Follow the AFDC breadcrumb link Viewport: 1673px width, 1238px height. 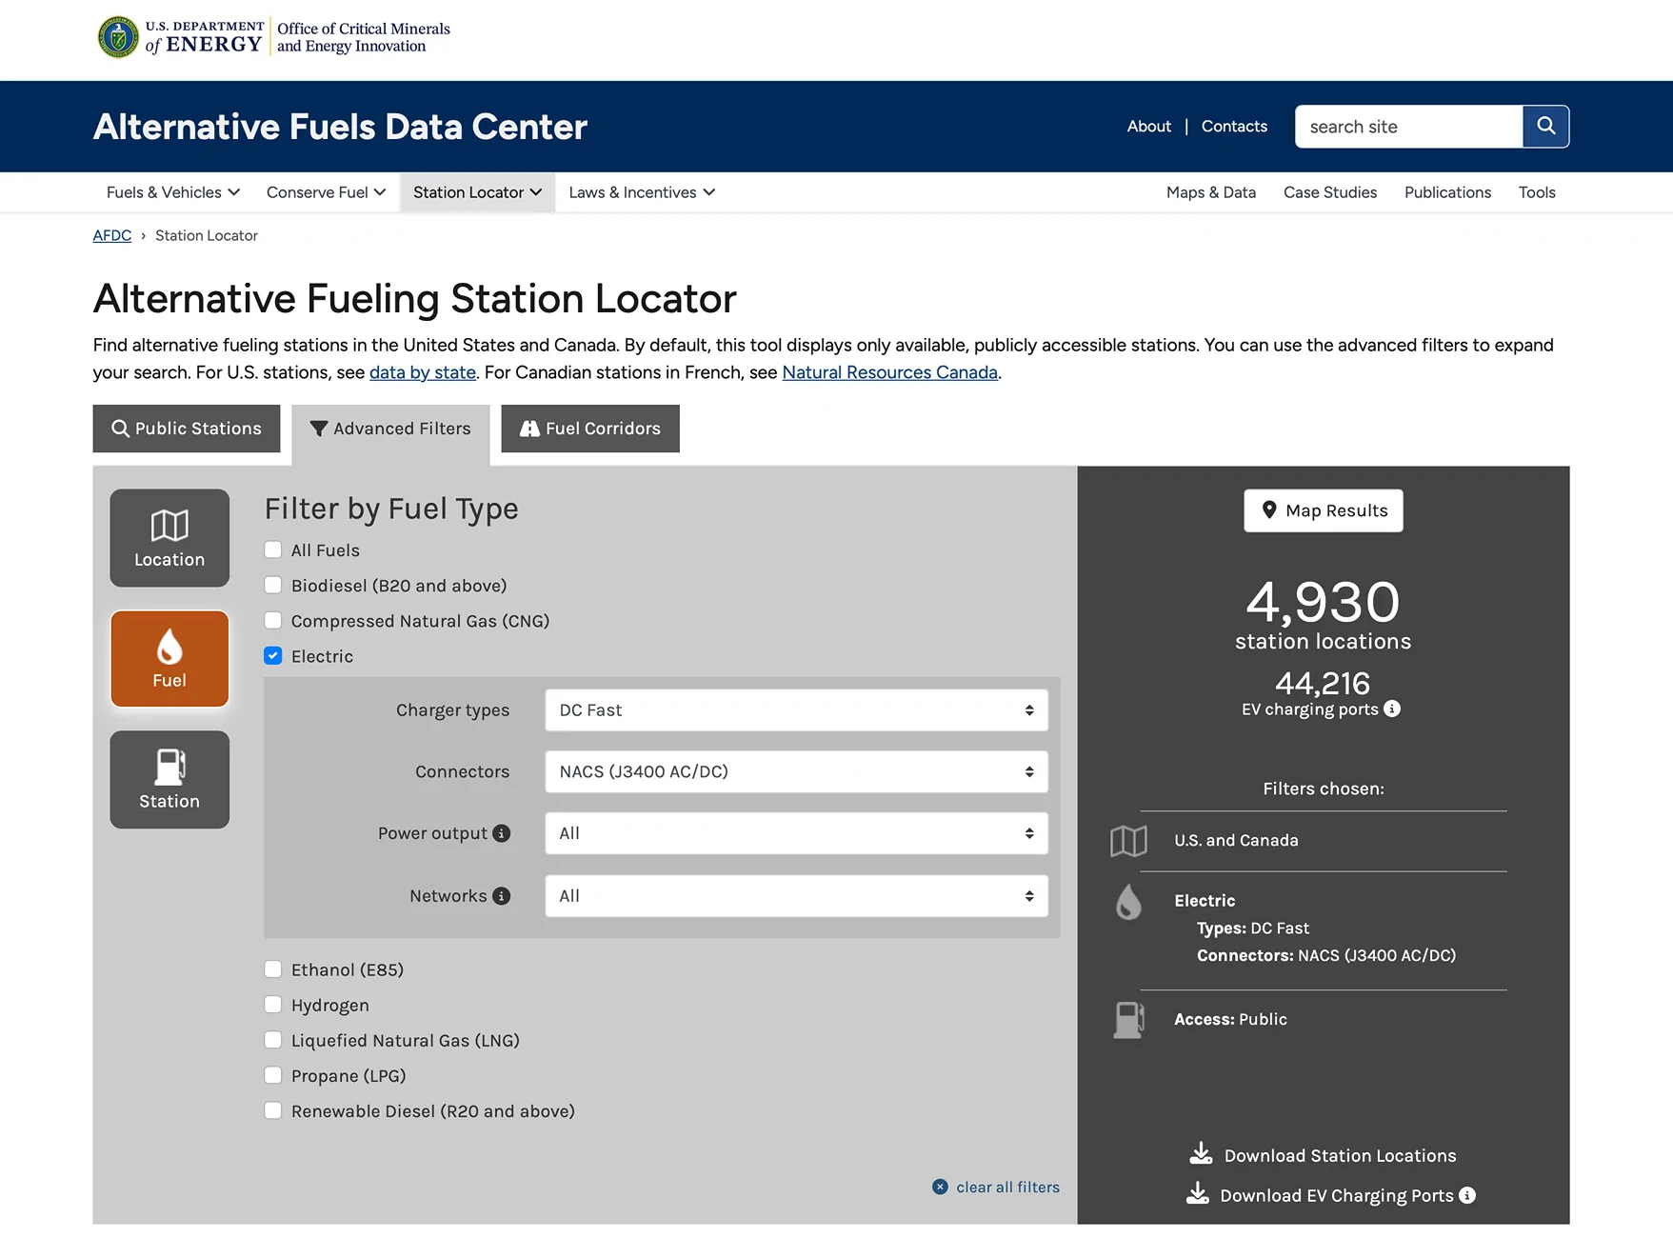[112, 235]
